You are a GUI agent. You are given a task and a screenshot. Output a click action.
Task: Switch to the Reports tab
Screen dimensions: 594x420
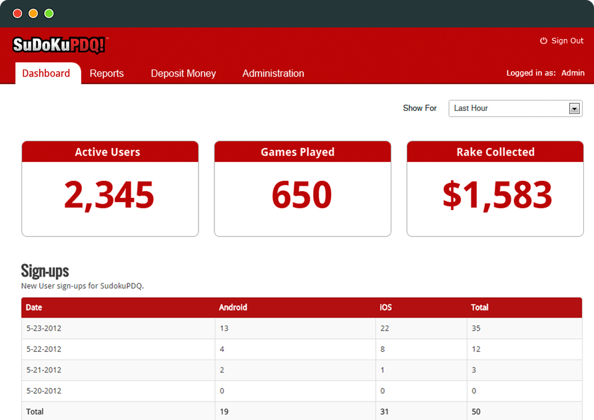[x=107, y=73]
